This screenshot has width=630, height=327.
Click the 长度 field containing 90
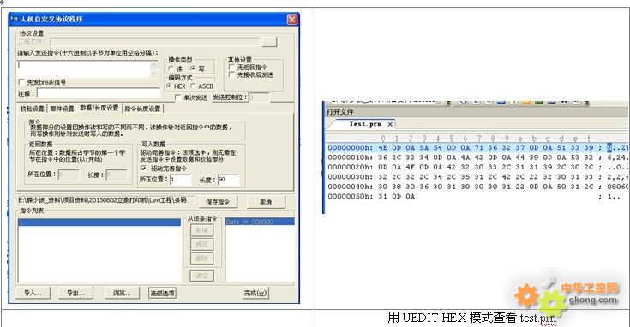coord(228,180)
